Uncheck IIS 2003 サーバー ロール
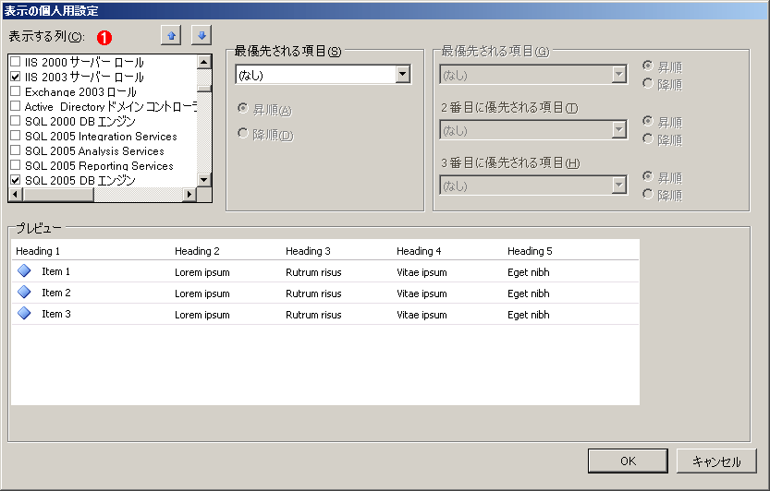This screenshot has height=491, width=770. click(15, 77)
